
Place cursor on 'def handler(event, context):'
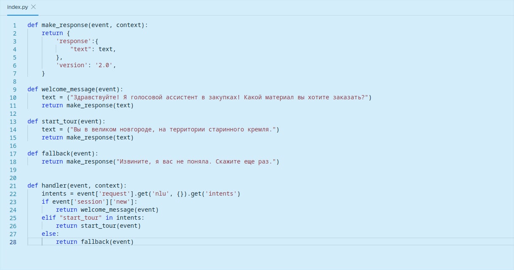click(77, 186)
